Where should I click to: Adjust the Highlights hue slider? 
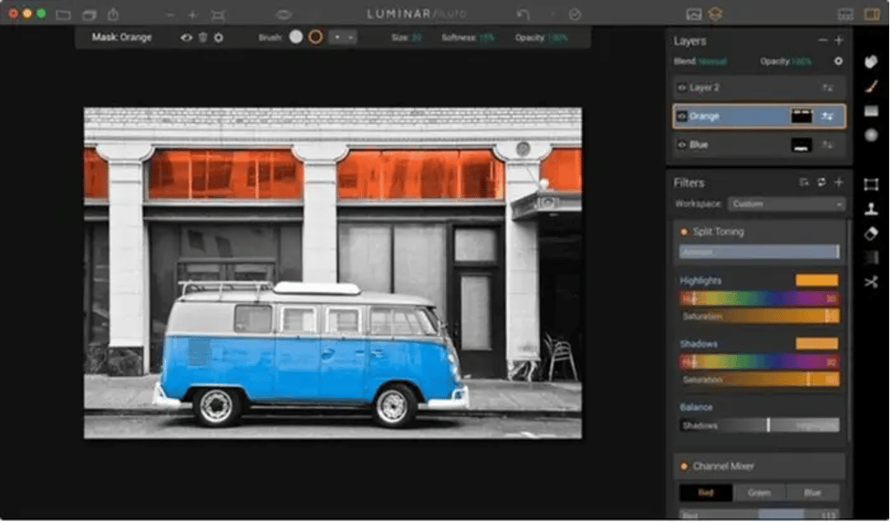759,298
